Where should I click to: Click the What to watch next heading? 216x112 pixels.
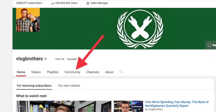pyautogui.click(x=31, y=96)
